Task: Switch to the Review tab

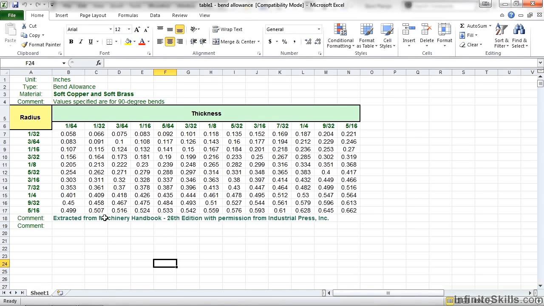Action: 180,15
